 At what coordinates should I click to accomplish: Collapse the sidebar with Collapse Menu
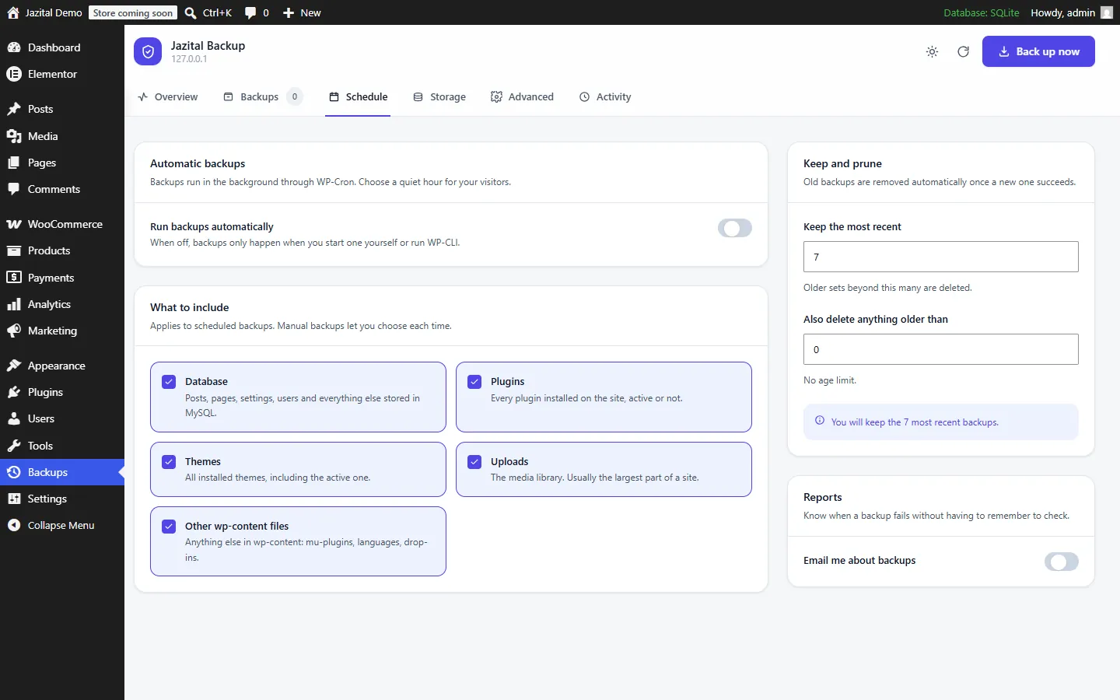(62, 525)
